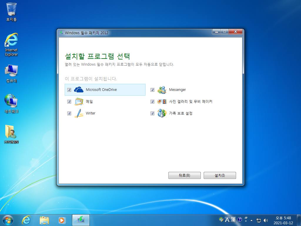Open Windows Media Player from the taskbar

click(x=62, y=220)
